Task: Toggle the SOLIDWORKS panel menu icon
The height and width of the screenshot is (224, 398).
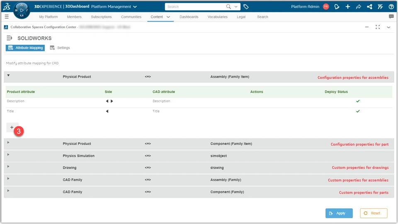Action: [9, 38]
